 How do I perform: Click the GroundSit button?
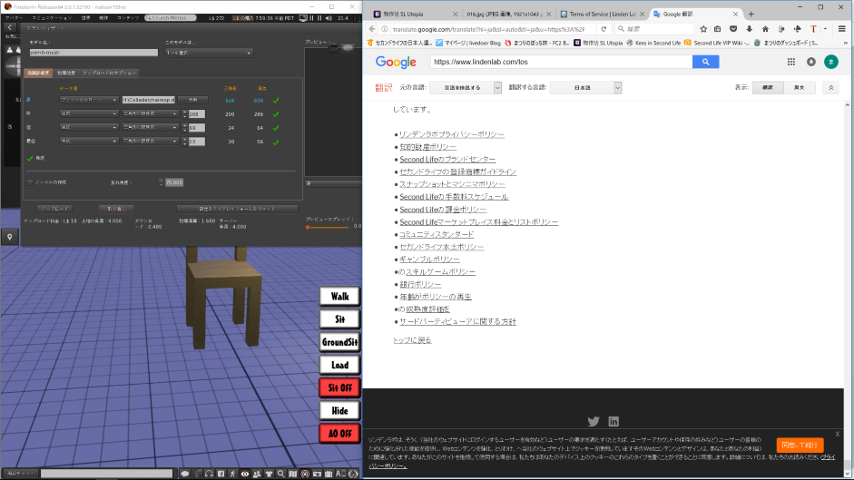339,342
